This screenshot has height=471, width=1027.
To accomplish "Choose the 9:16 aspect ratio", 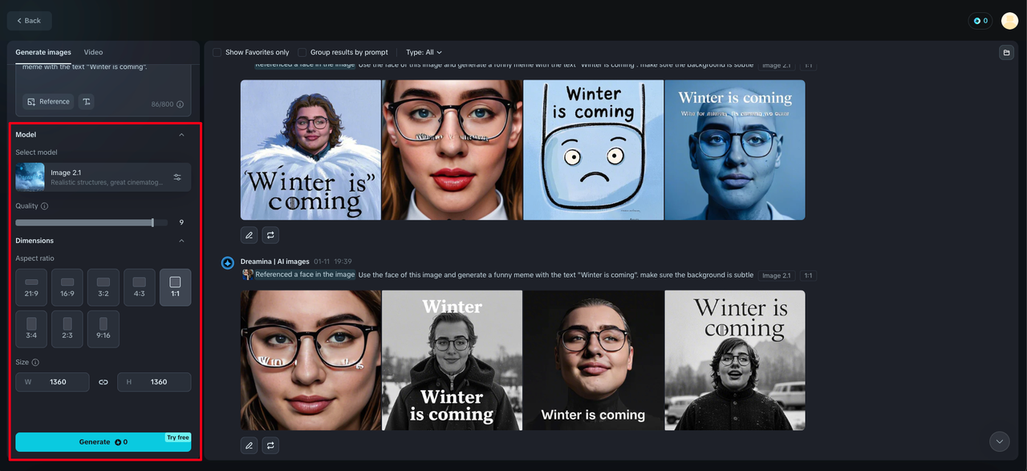I will pos(104,329).
